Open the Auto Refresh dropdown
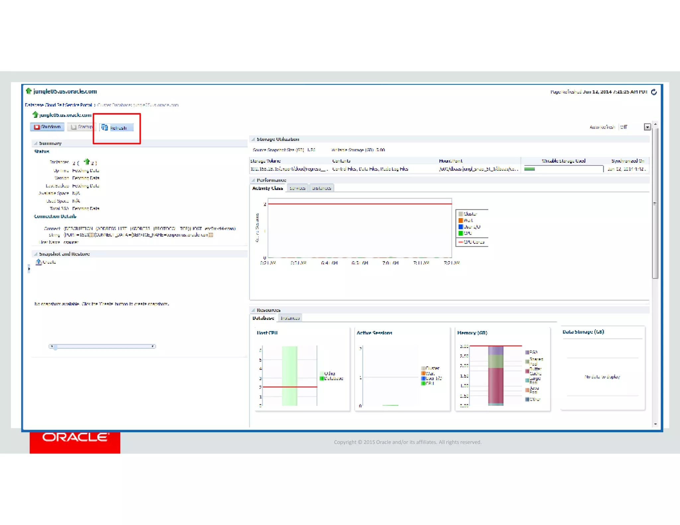Screen dimensions: 680x525 (647, 127)
